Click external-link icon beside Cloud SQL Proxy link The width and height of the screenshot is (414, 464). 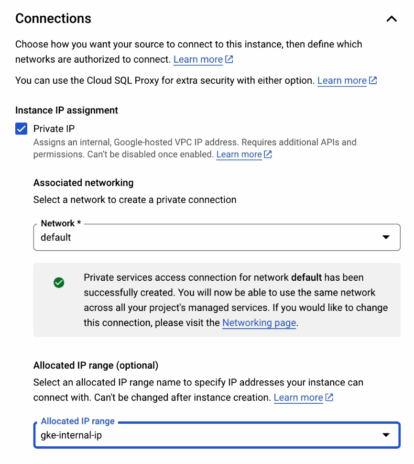(373, 81)
